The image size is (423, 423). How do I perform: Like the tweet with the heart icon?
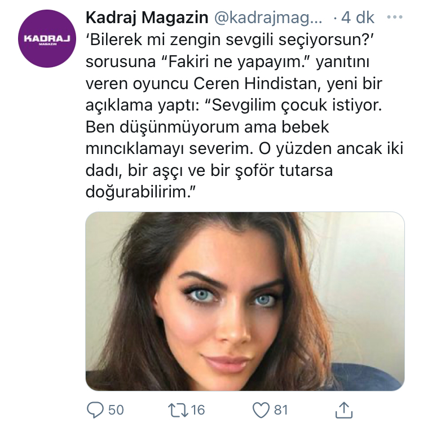261,410
